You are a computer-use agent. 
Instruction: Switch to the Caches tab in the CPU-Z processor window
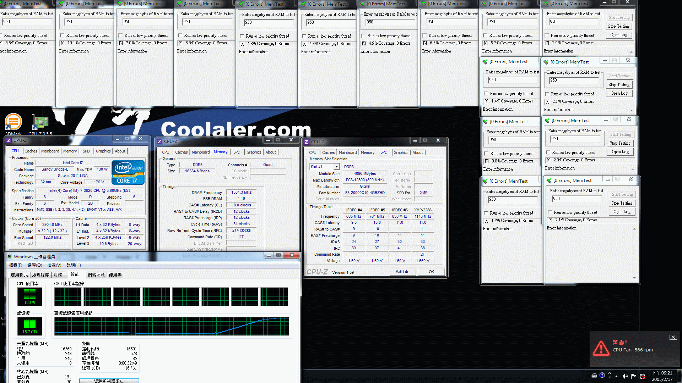31,151
